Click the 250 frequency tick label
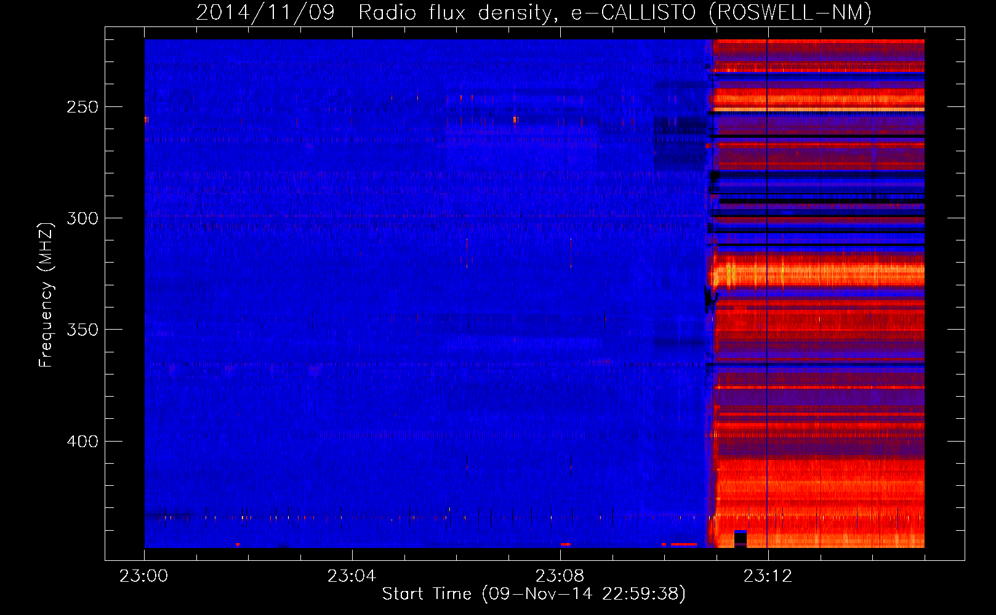Screen dimensions: 996x615 tap(82, 107)
